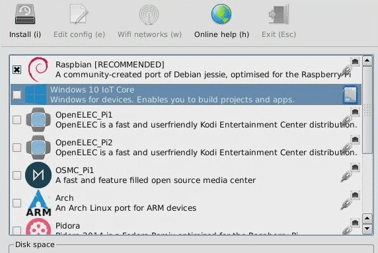The width and height of the screenshot is (378, 253).
Task: Select the OpenELEC_Pi2 logo
Action: point(38,147)
